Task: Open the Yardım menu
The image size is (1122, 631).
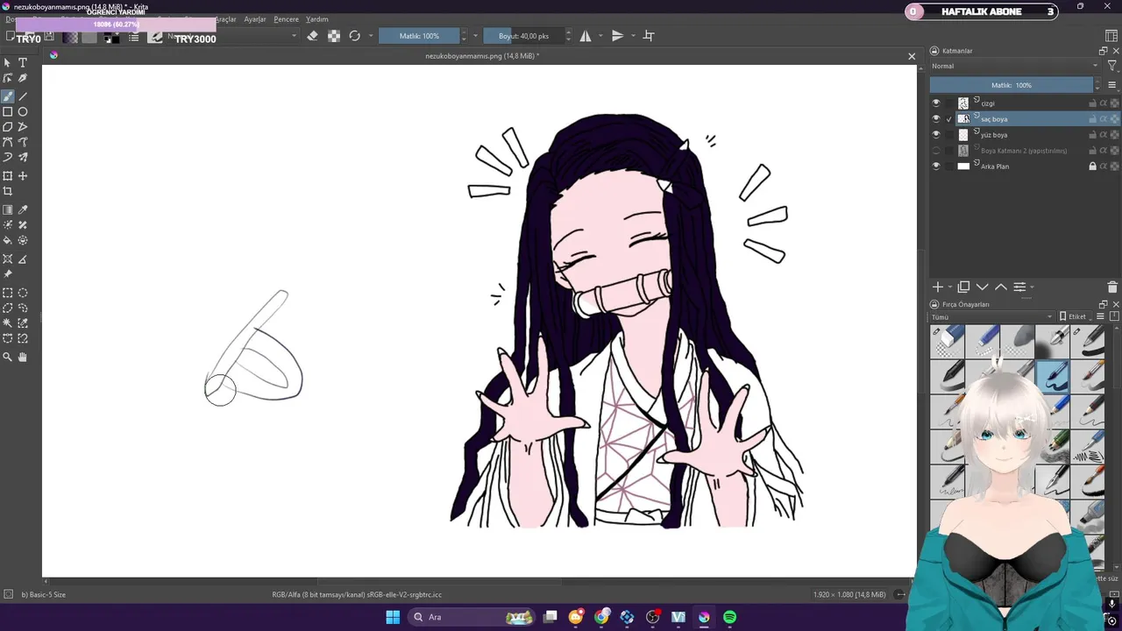Action: tap(317, 19)
